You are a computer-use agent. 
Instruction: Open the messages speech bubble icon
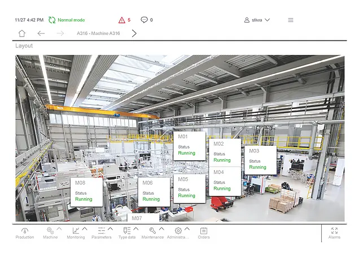[144, 20]
